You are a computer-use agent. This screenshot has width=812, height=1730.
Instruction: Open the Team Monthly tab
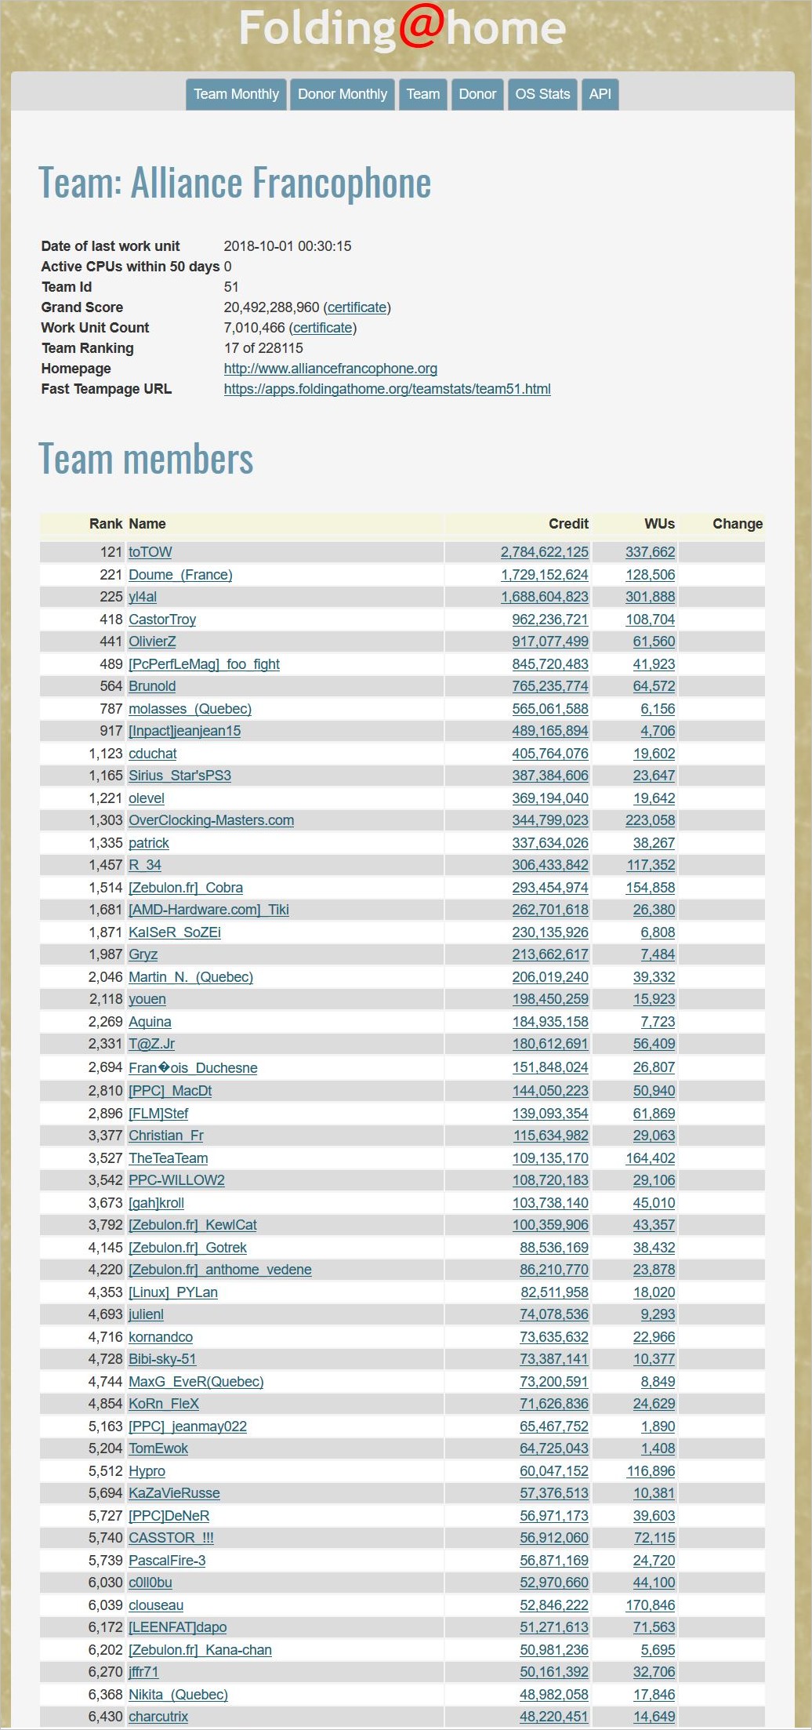point(236,94)
